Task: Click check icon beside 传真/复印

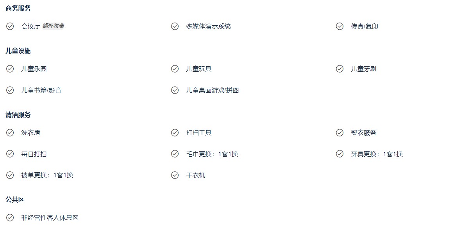Action: [x=339, y=26]
